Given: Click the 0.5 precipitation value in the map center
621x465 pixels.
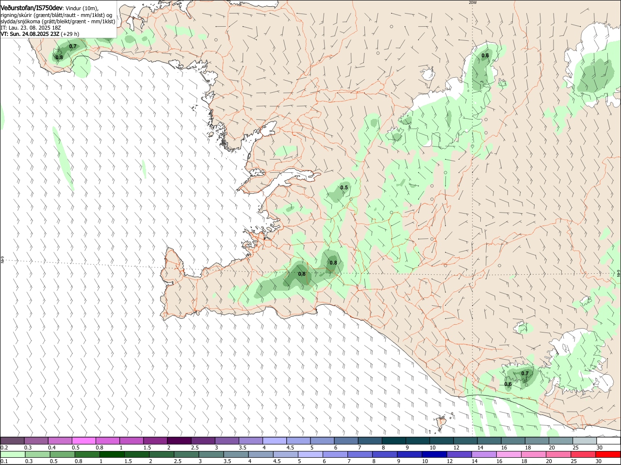Looking at the screenshot, I should click(x=344, y=187).
